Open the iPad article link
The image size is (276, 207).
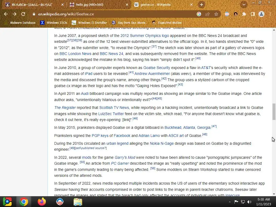click(x=88, y=74)
